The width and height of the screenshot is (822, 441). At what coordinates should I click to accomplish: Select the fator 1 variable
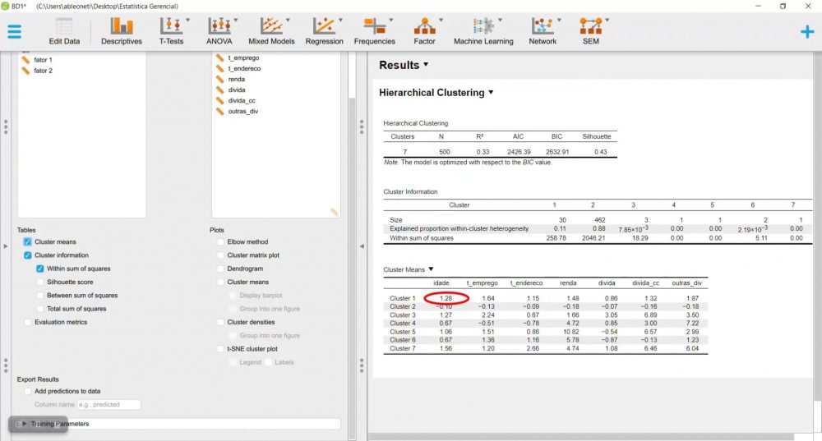(x=43, y=60)
